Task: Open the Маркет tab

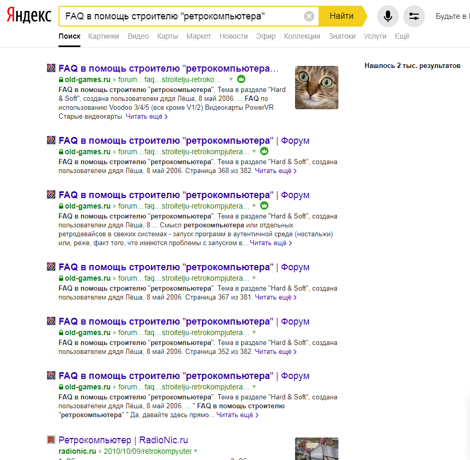Action: click(x=199, y=36)
